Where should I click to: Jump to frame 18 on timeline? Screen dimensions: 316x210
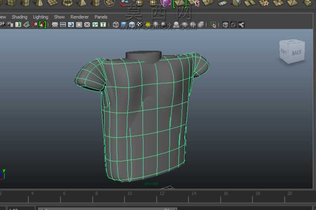click(x=258, y=193)
